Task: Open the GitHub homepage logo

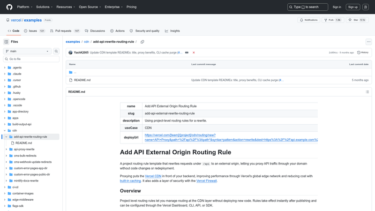Action: click(9, 7)
